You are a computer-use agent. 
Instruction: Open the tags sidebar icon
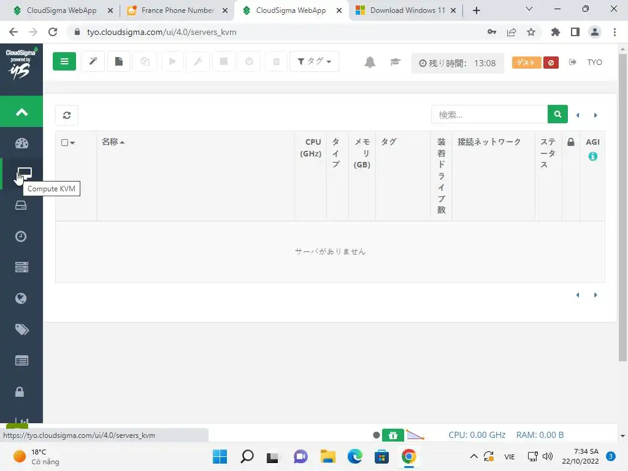[x=21, y=329]
